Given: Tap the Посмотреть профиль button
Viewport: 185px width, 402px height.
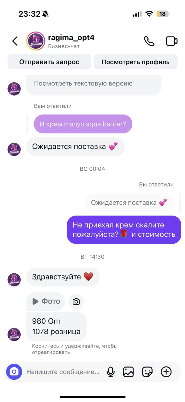Looking at the screenshot, I should pyautogui.click(x=136, y=62).
